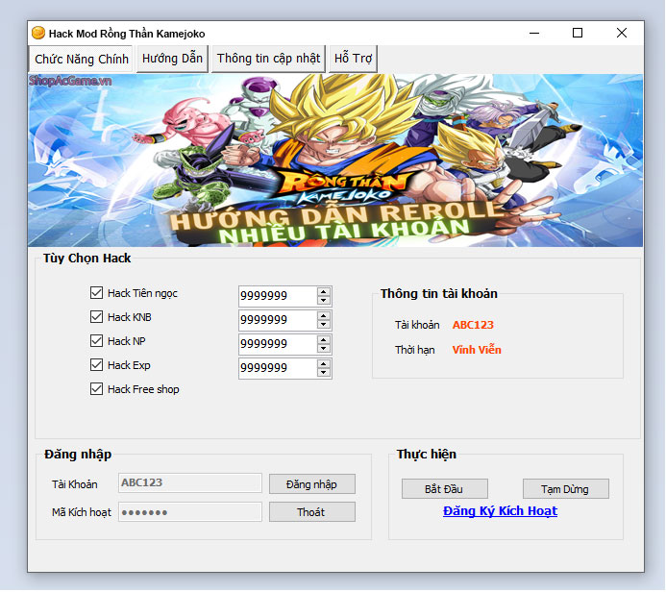
Task: Uncheck Hack Free shop option
Action: click(x=96, y=389)
